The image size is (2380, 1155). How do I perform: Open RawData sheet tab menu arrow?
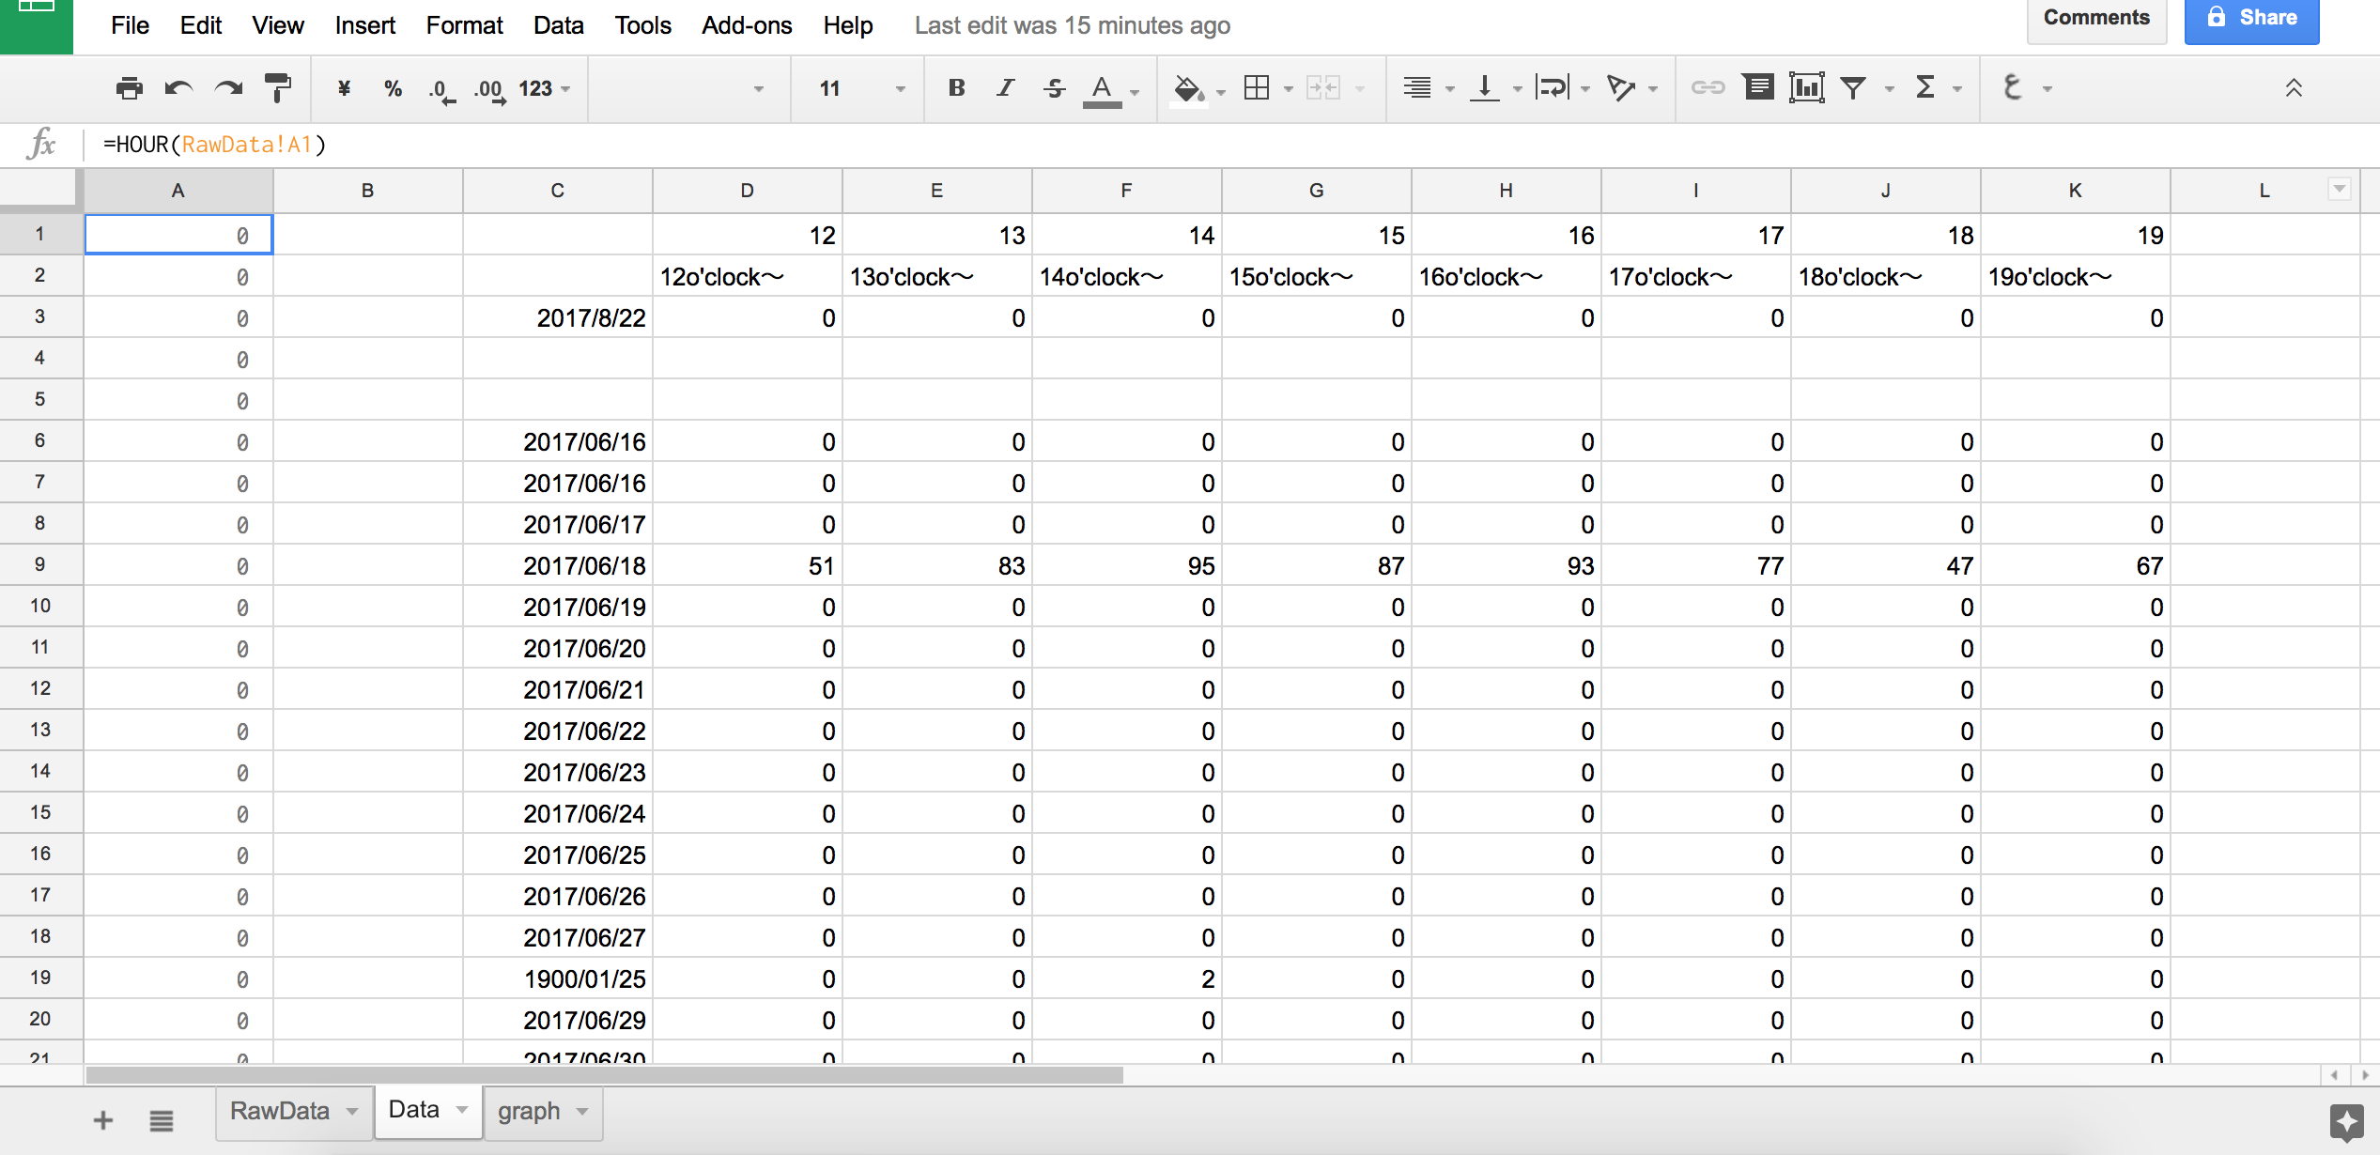[x=352, y=1111]
